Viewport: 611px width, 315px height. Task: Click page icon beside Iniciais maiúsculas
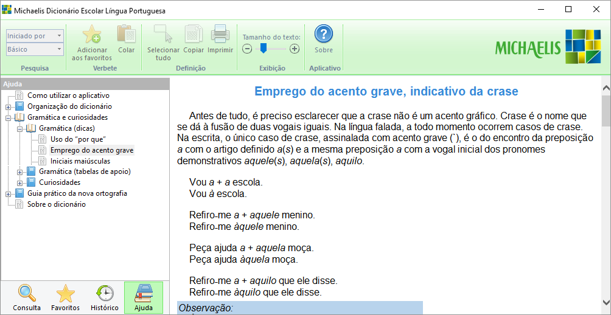coord(43,161)
